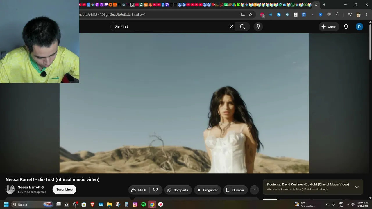Screen dimensions: 372x209
Task: Click the video player to pause playback
Action: point(184,103)
